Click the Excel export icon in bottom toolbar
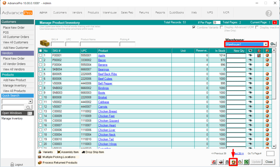Screen dimensions: 280x167 (246, 162)
